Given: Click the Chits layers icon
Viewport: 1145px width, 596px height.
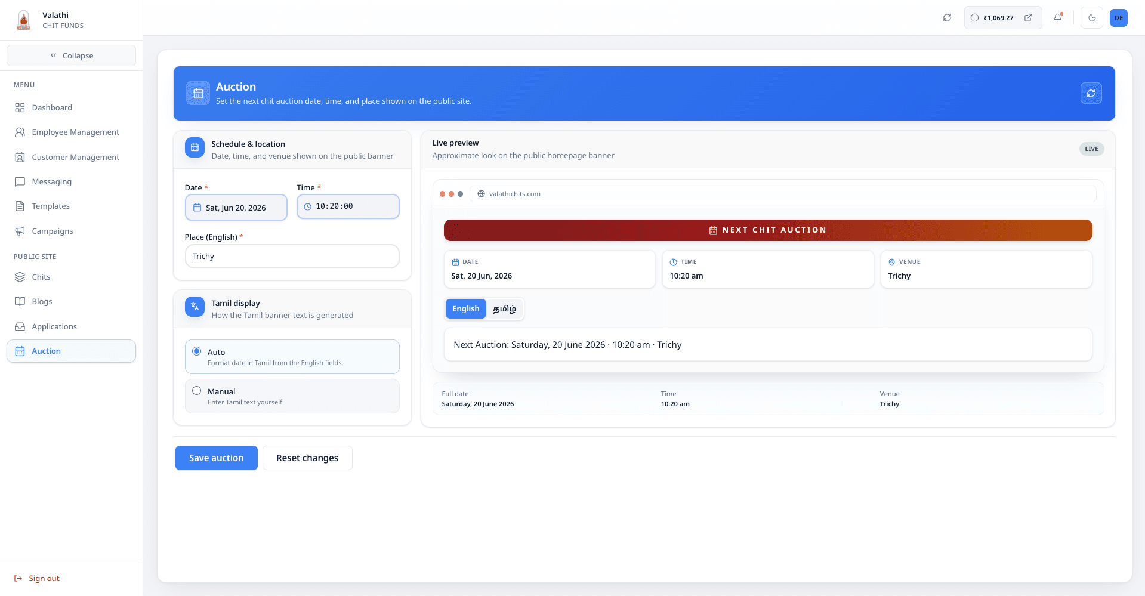Looking at the screenshot, I should [20, 277].
